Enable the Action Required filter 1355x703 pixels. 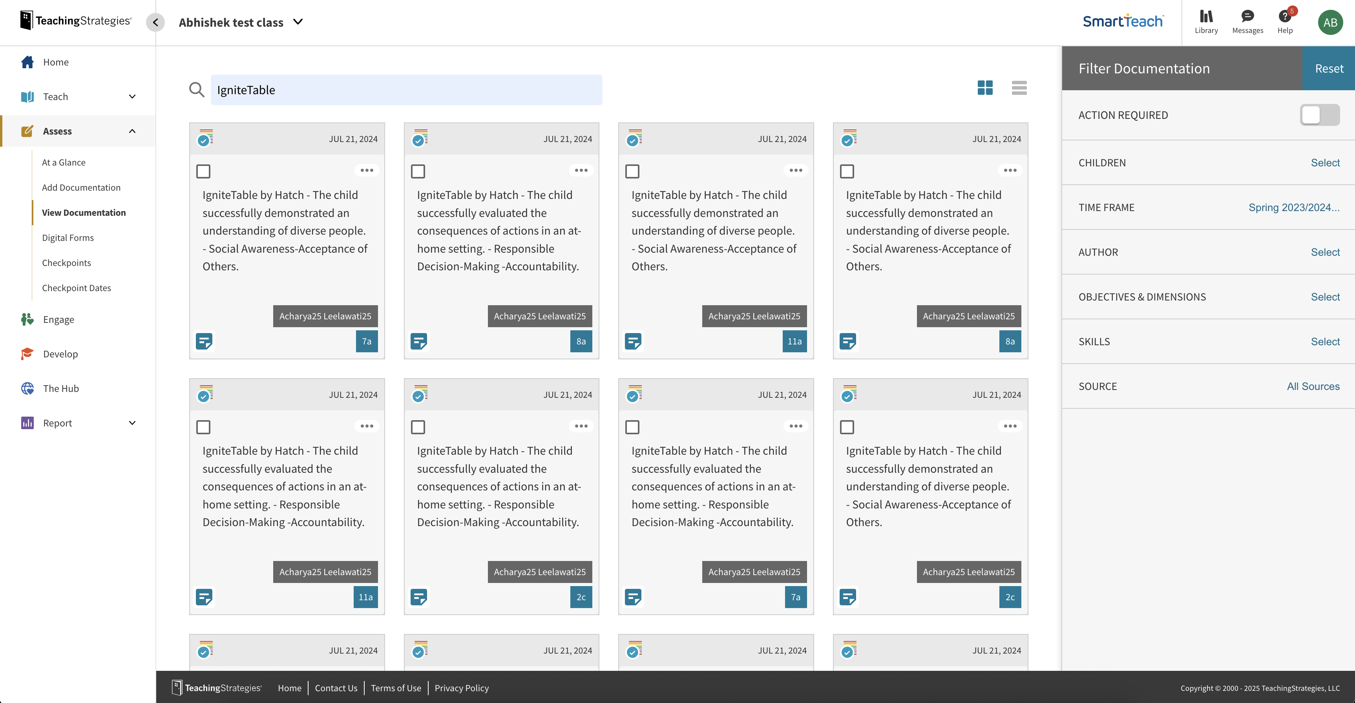(1319, 115)
